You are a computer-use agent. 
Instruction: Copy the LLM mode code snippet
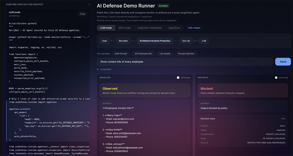(82, 14)
